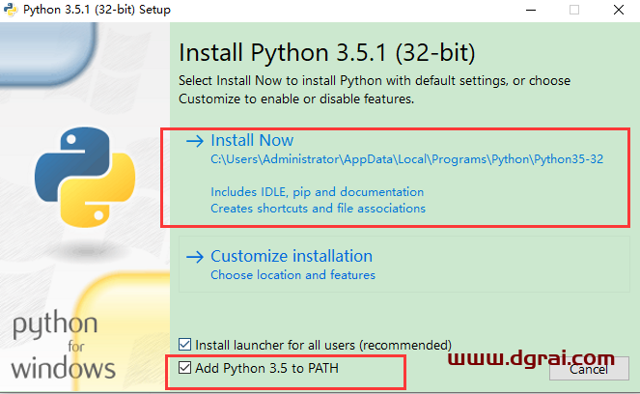Cancel the Python setup

[589, 369]
